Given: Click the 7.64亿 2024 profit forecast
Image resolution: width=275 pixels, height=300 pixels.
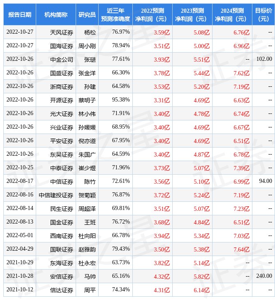Looking at the screenshot, I should pos(242,250).
